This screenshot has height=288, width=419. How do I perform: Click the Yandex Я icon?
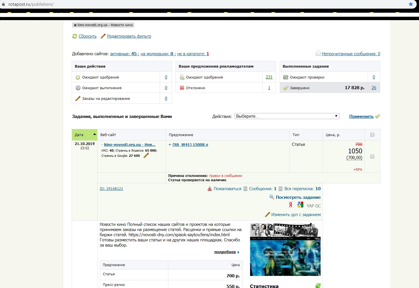click(x=291, y=205)
